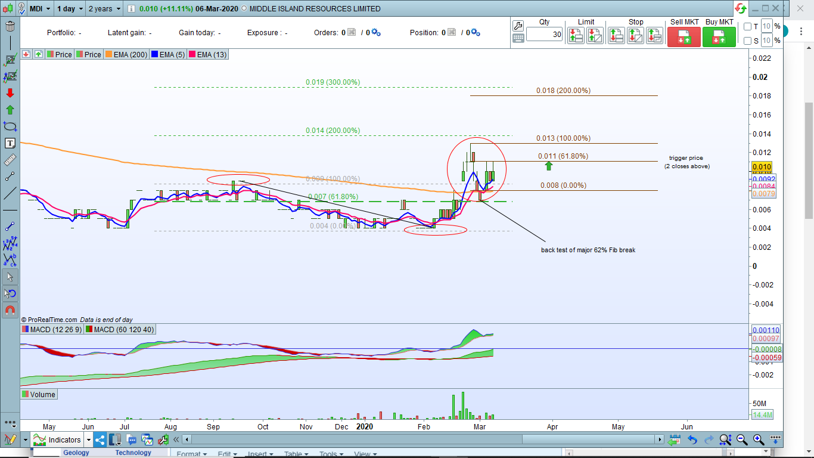
Task: Click the zoom in magnifier icon
Action: click(759, 440)
